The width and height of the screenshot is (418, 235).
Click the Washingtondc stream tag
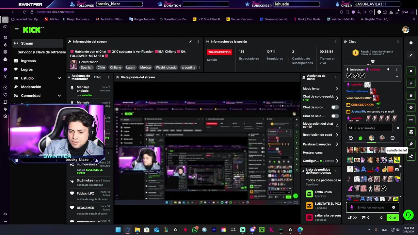click(166, 68)
